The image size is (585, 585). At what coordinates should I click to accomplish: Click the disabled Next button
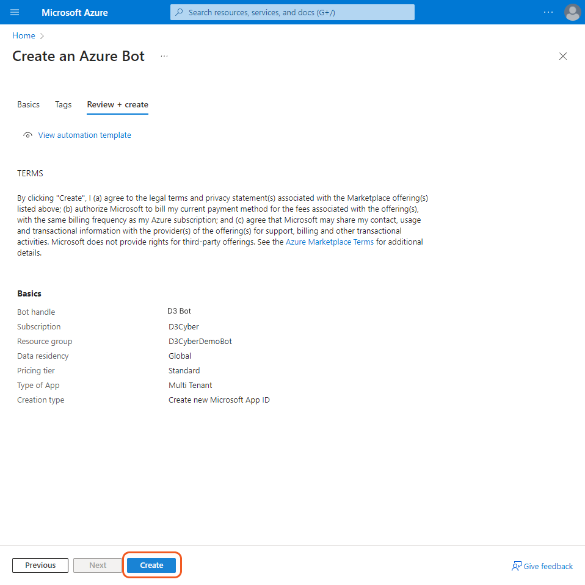click(98, 565)
